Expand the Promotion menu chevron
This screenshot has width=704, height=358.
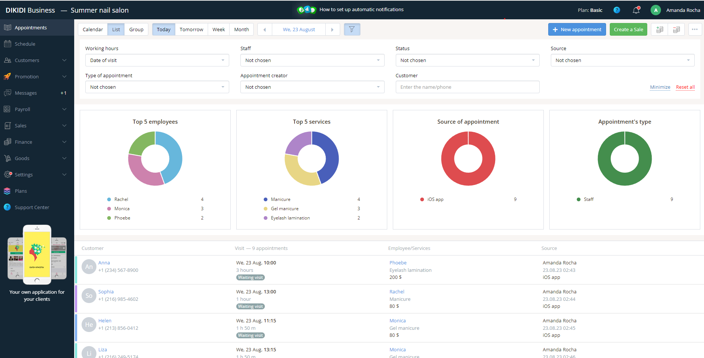(x=65, y=77)
